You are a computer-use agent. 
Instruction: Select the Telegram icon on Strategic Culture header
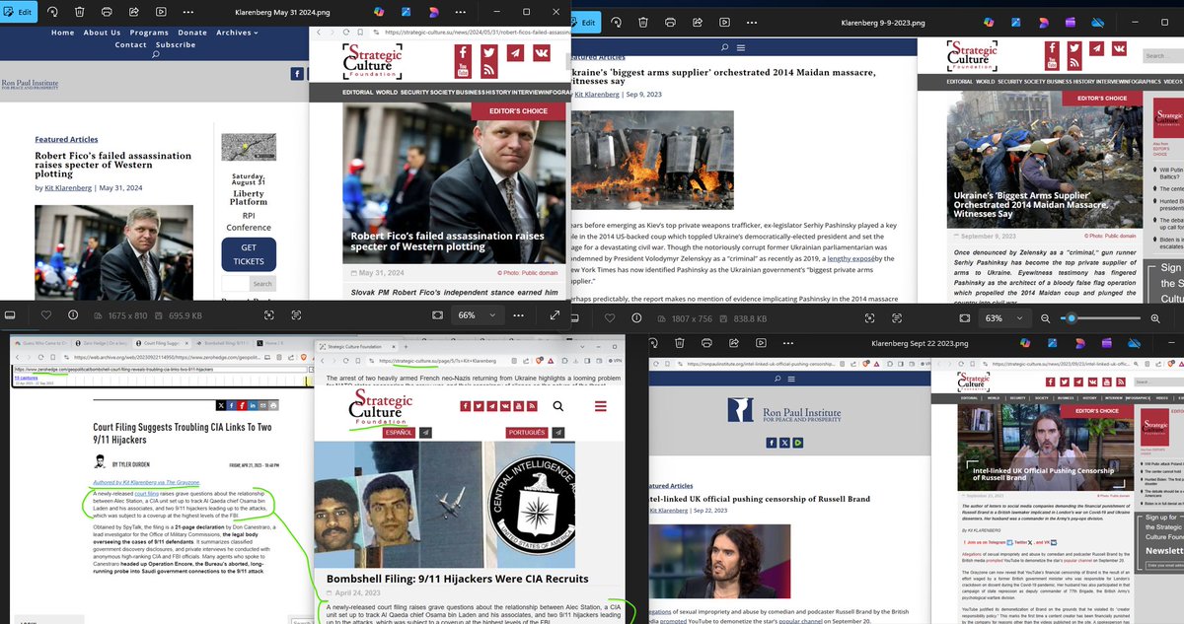(515, 52)
